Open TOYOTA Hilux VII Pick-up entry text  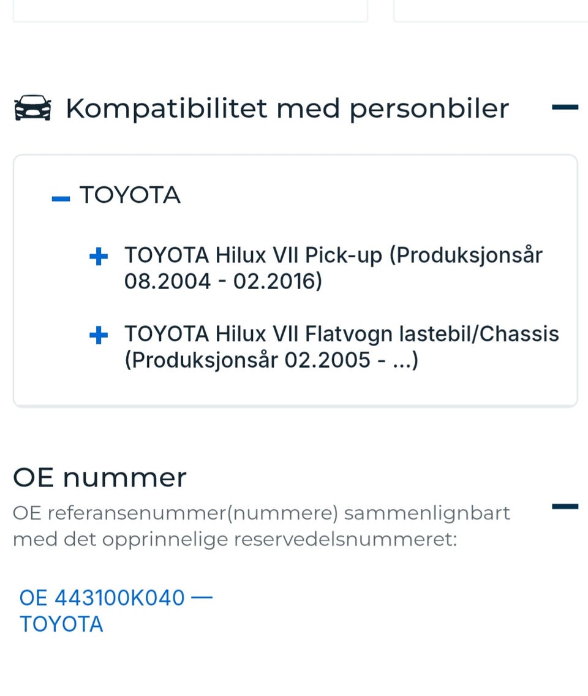pyautogui.click(x=333, y=255)
